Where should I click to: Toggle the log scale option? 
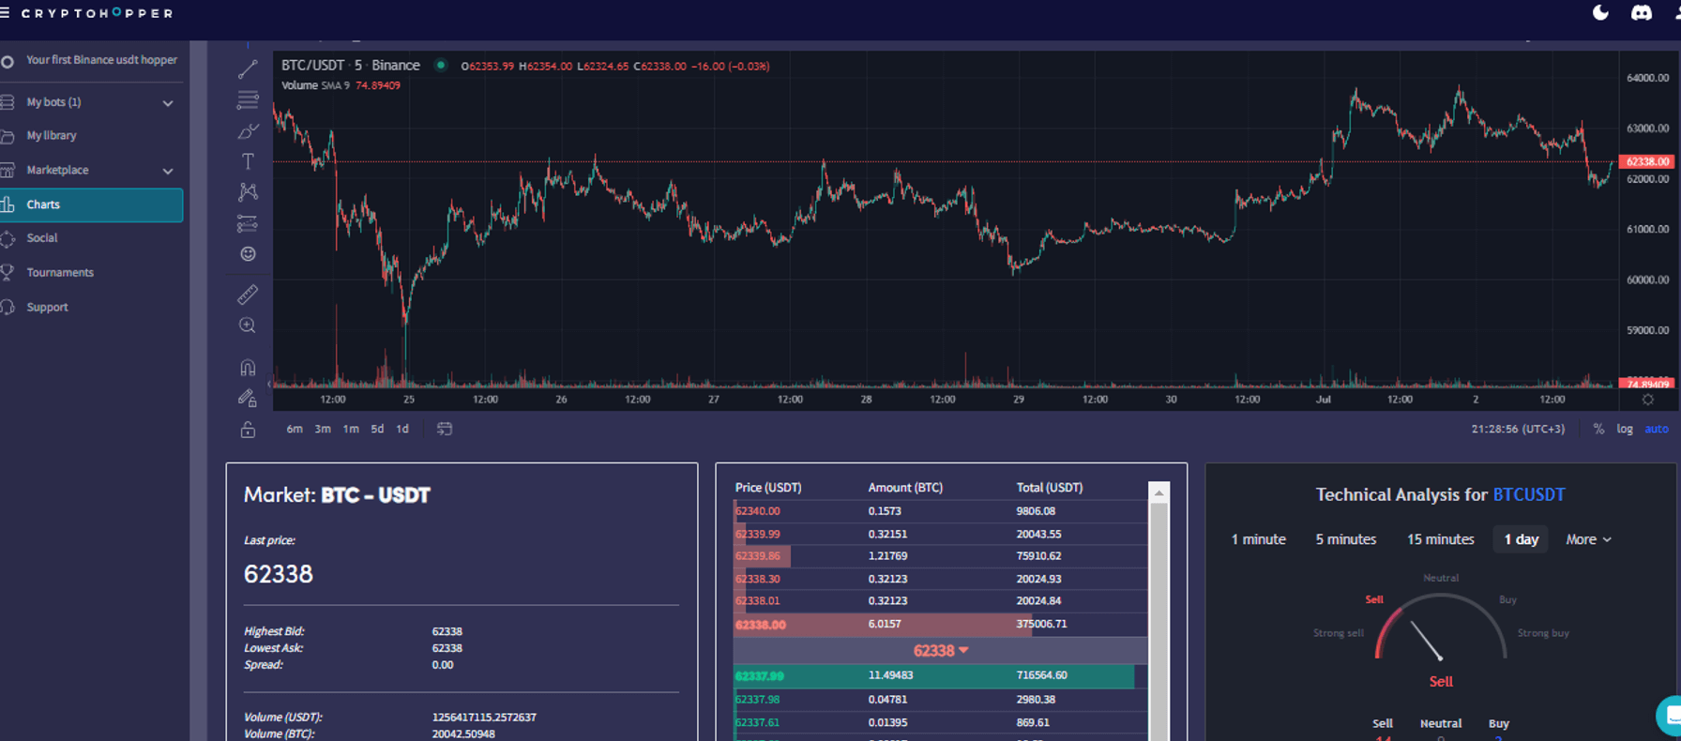point(1625,429)
